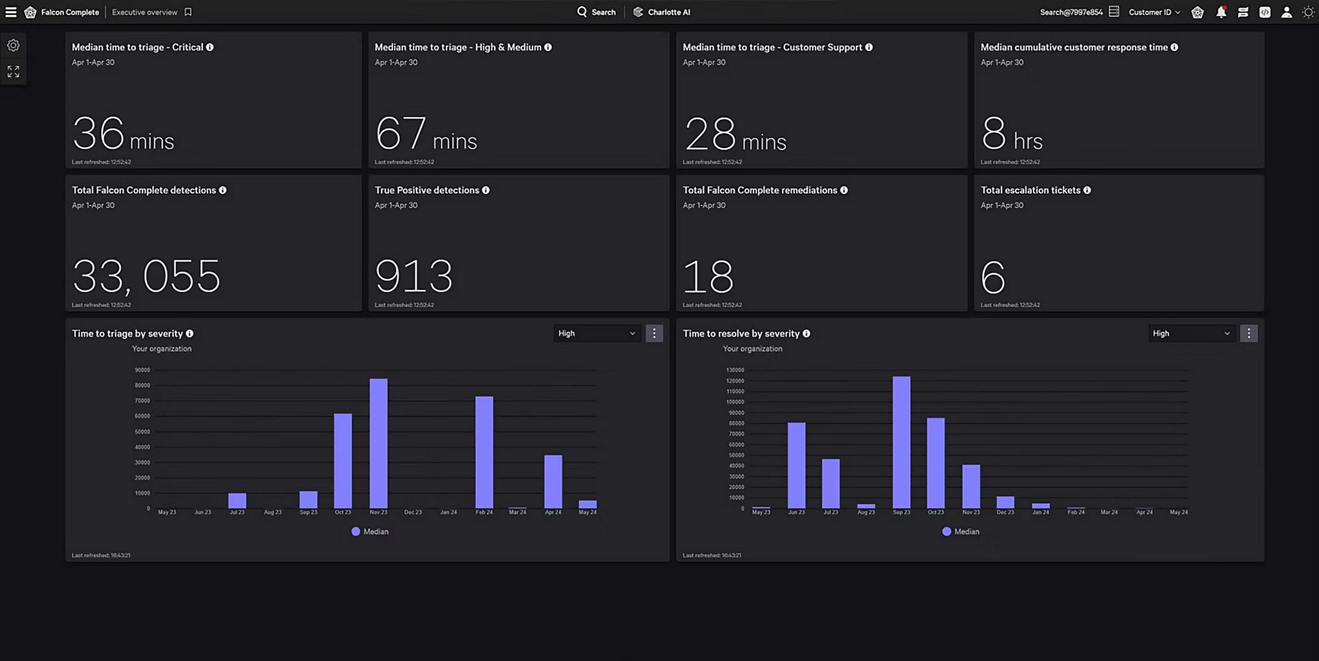Open the user profile icon
Screen dimensions: 1319x661
pyautogui.click(x=1286, y=12)
